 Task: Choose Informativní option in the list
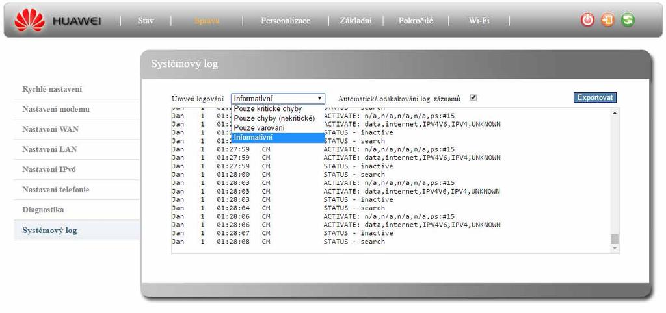point(278,138)
